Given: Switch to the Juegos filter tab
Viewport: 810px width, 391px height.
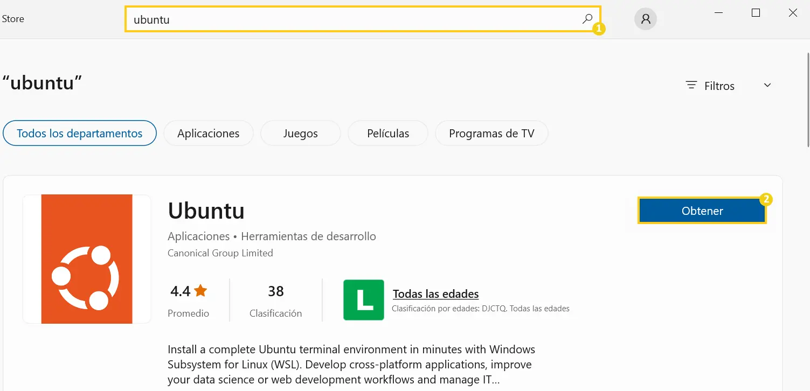Looking at the screenshot, I should 301,133.
